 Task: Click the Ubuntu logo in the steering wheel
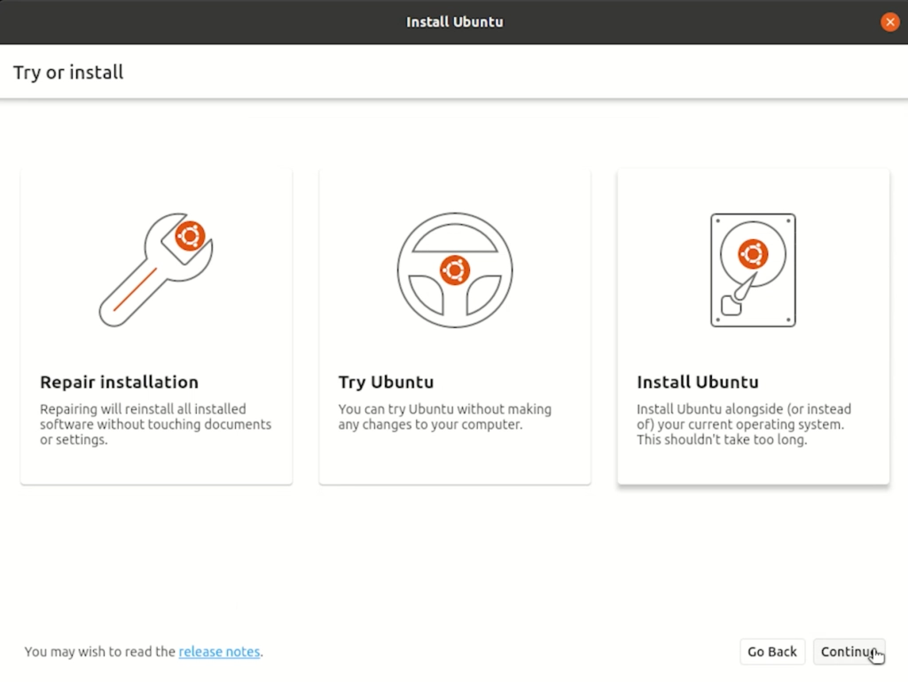[x=455, y=270]
